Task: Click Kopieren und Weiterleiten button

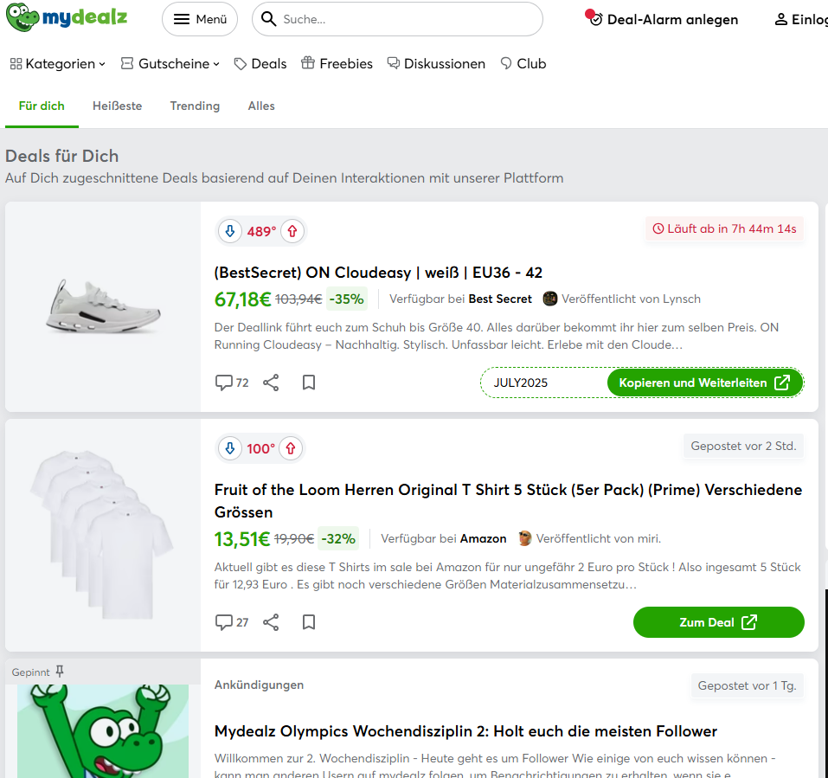Action: tap(705, 383)
